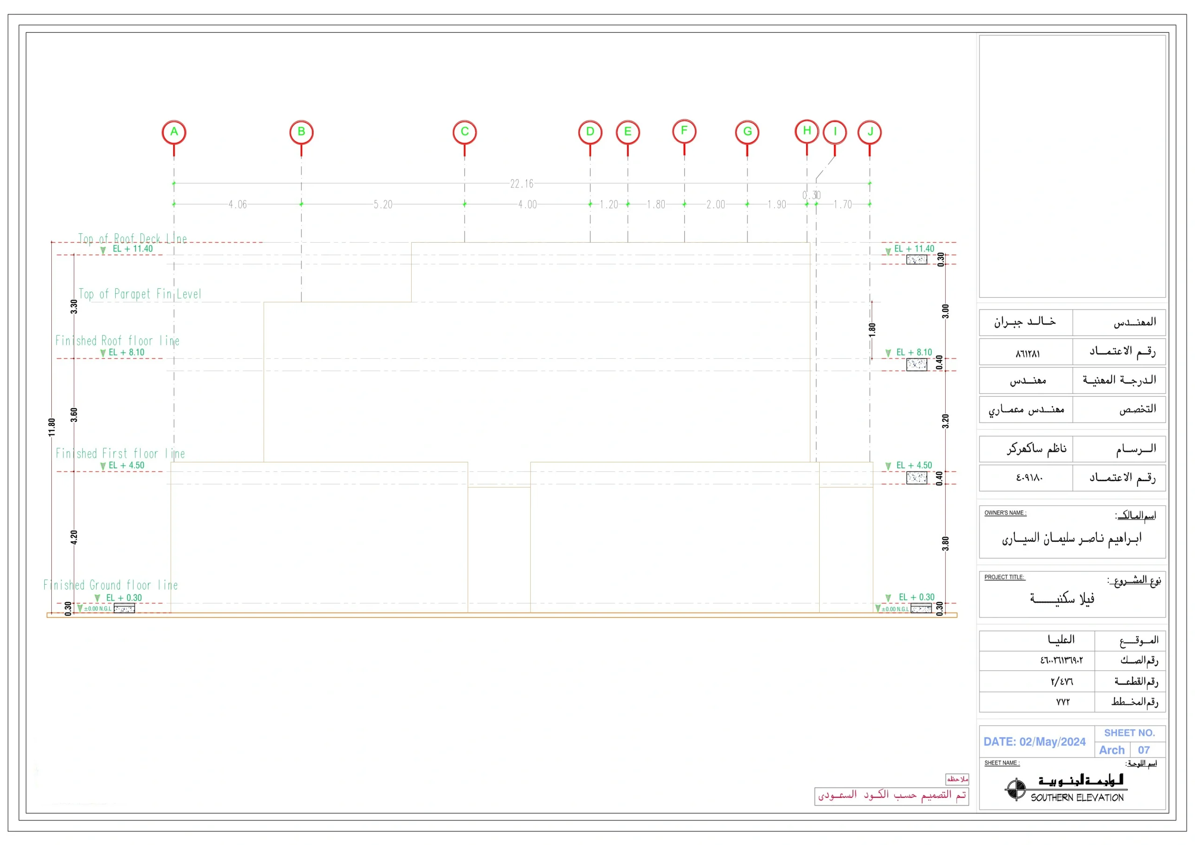
Task: Select hatched slab symbol at right EL + 11.40
Action: tap(916, 259)
